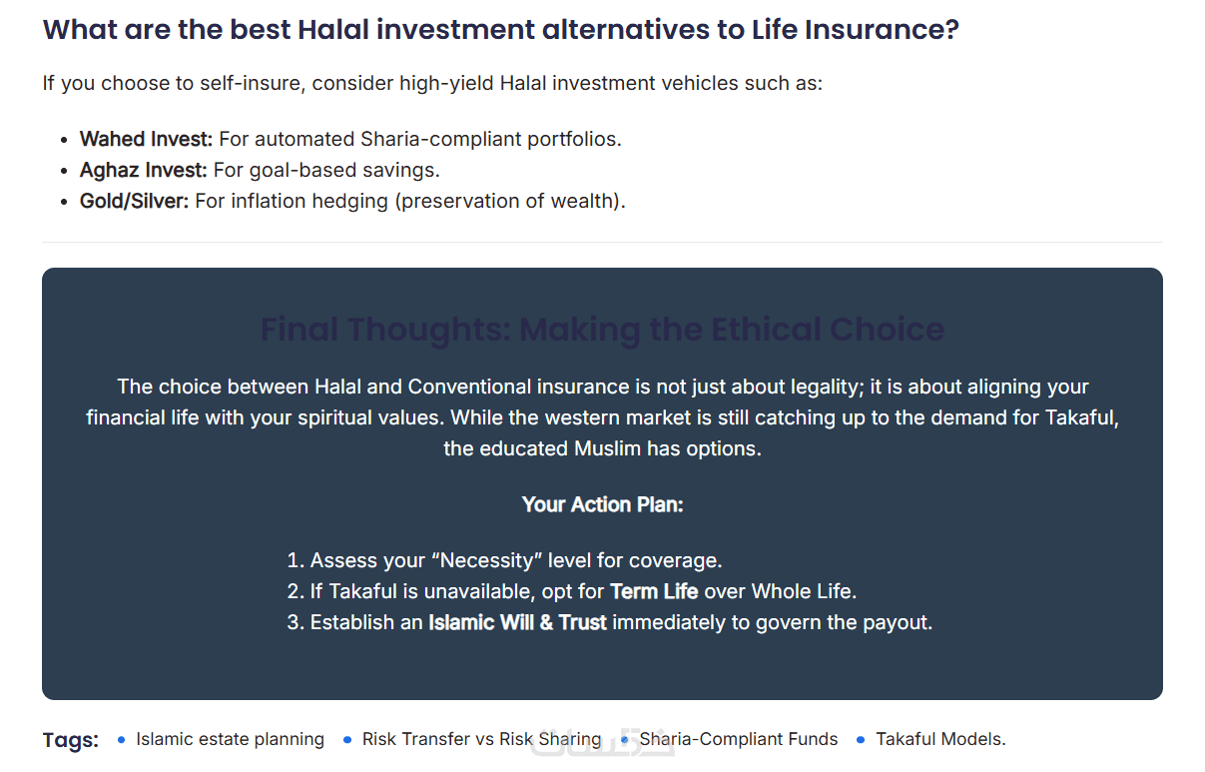Click the blue dot before Takaful Models

coord(861,740)
